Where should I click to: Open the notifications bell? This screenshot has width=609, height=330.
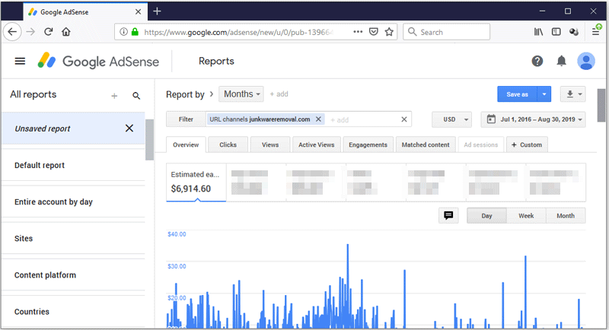click(x=562, y=62)
